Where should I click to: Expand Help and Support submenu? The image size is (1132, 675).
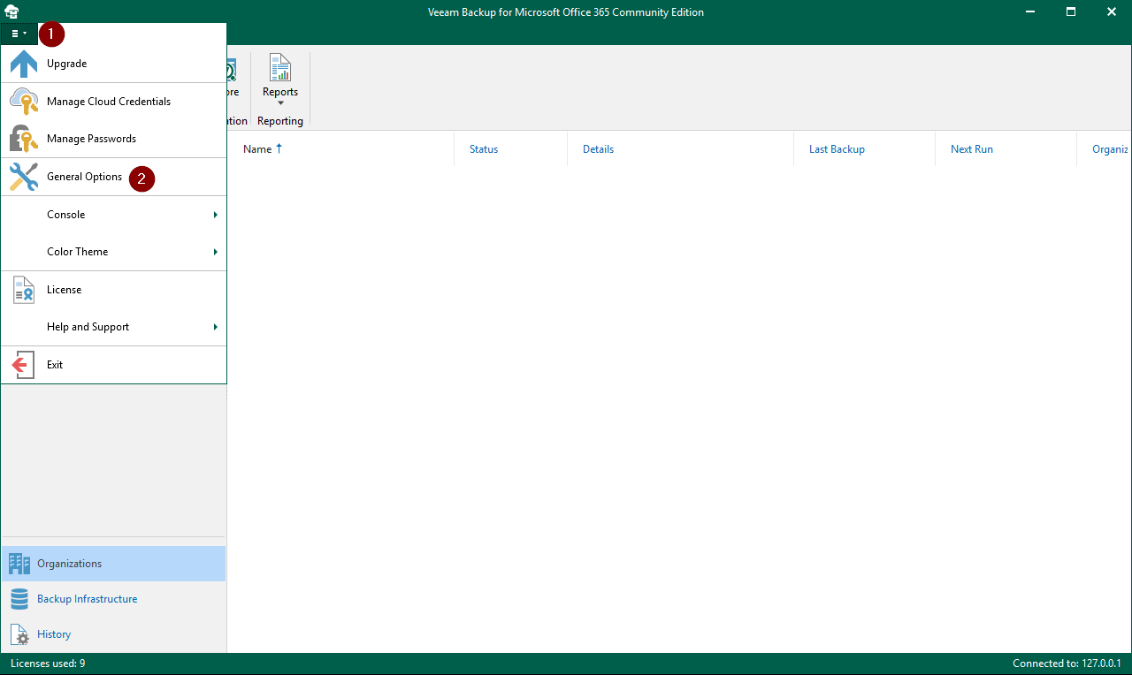[113, 327]
